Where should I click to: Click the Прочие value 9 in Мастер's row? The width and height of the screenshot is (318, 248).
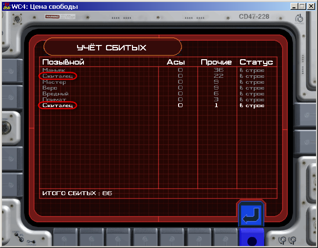[216, 82]
